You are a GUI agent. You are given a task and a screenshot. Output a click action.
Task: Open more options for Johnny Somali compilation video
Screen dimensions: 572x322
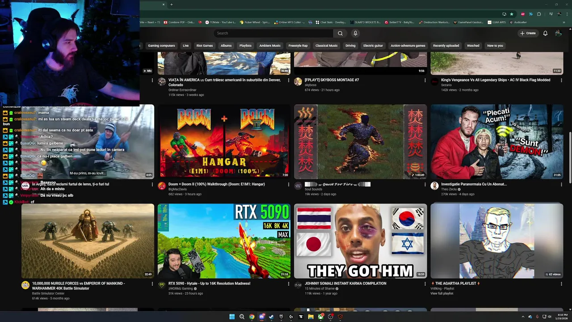coord(425,284)
